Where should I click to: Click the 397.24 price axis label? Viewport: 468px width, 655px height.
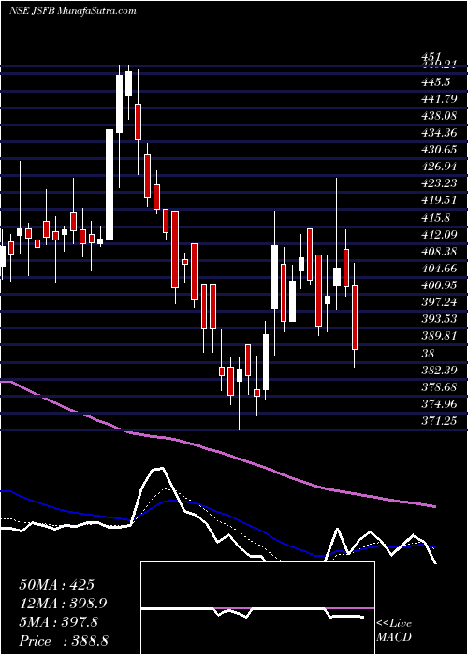coord(438,302)
